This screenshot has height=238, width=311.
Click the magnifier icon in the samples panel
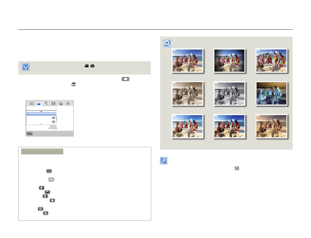(x=167, y=43)
